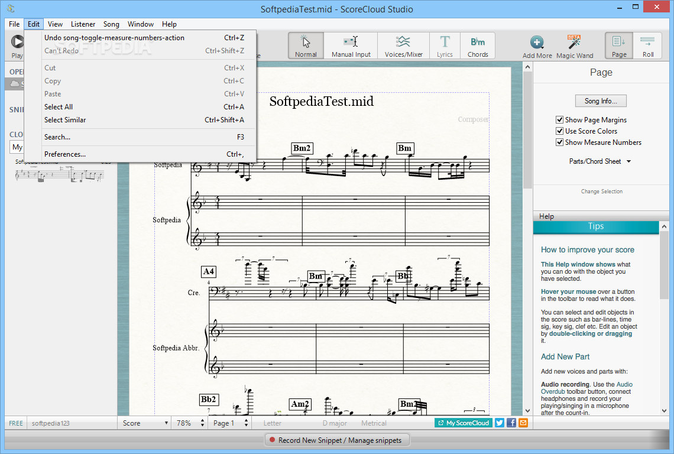Select the A4 rehearsal mark
Viewport: 674px width, 454px height.
click(209, 272)
